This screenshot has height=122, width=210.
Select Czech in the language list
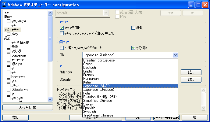click(130, 64)
